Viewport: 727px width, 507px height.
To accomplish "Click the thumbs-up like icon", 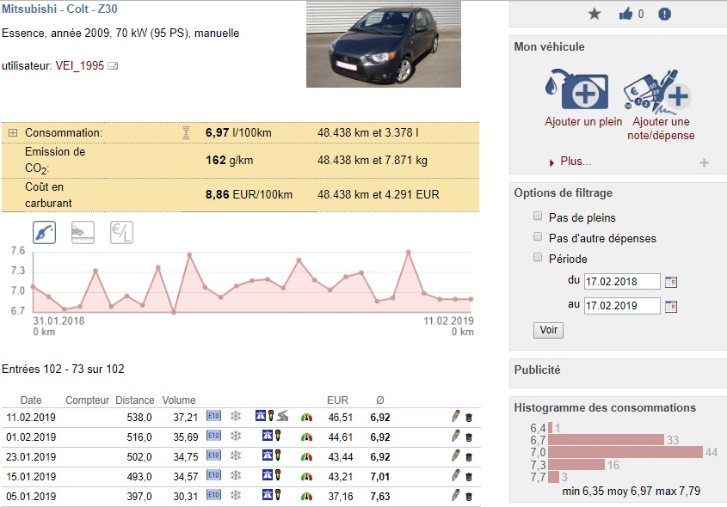I will [x=625, y=14].
